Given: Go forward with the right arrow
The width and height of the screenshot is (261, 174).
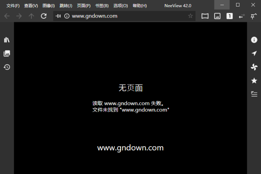Looking at the screenshot, I should tap(19, 16).
